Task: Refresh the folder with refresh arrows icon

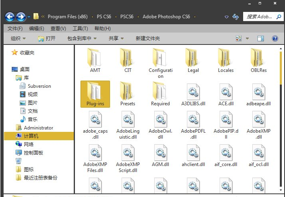Action: click(x=236, y=17)
